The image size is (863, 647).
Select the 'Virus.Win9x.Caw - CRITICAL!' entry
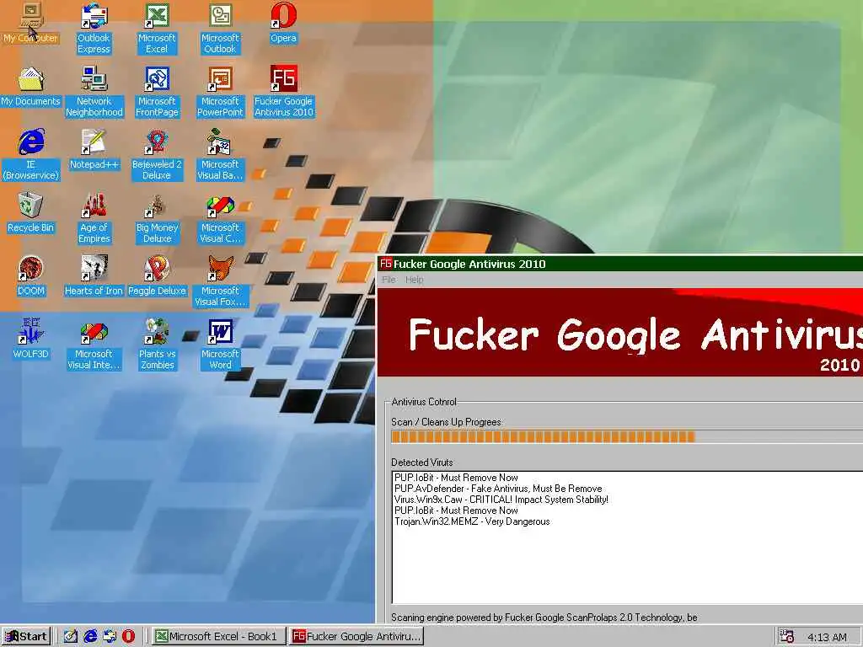[501, 500]
